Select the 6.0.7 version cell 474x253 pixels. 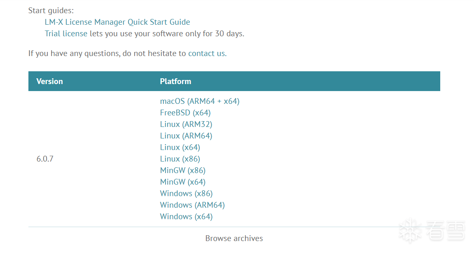point(45,159)
